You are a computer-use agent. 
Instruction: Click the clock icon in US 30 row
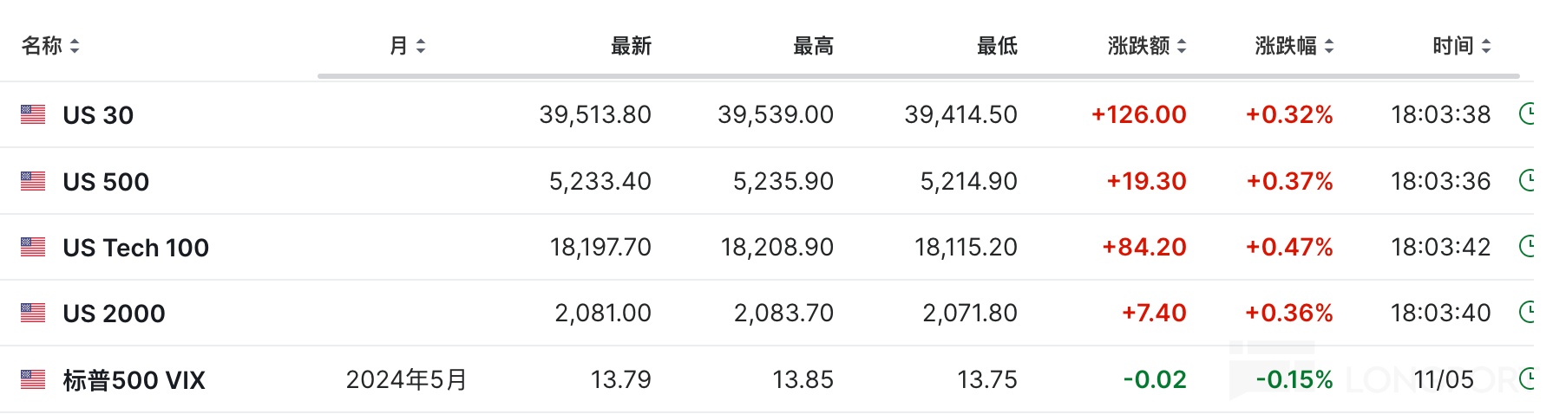[x=1527, y=114]
